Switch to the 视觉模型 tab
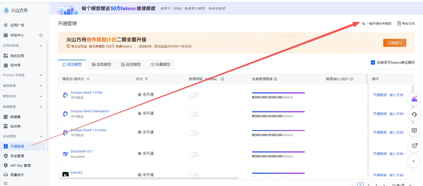 tap(131, 64)
